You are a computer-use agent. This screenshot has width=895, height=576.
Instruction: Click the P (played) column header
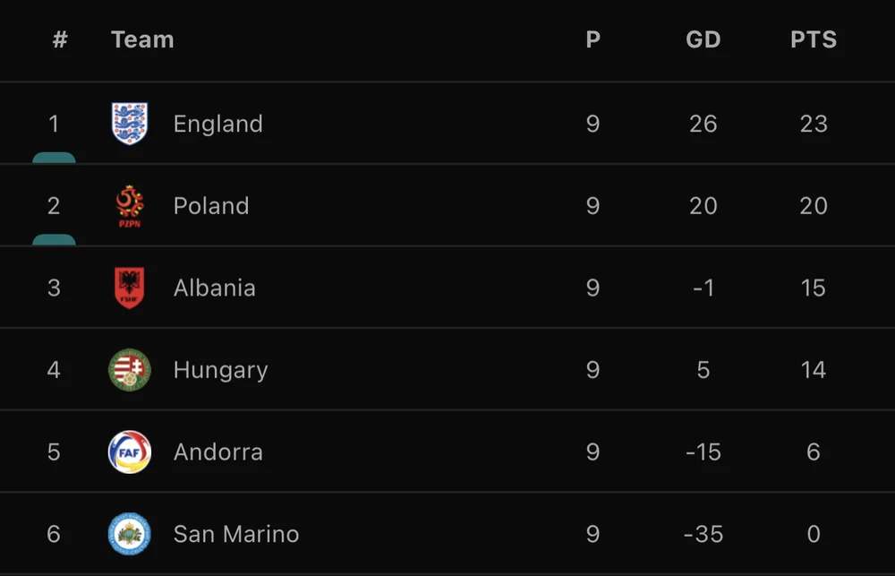[x=592, y=40]
